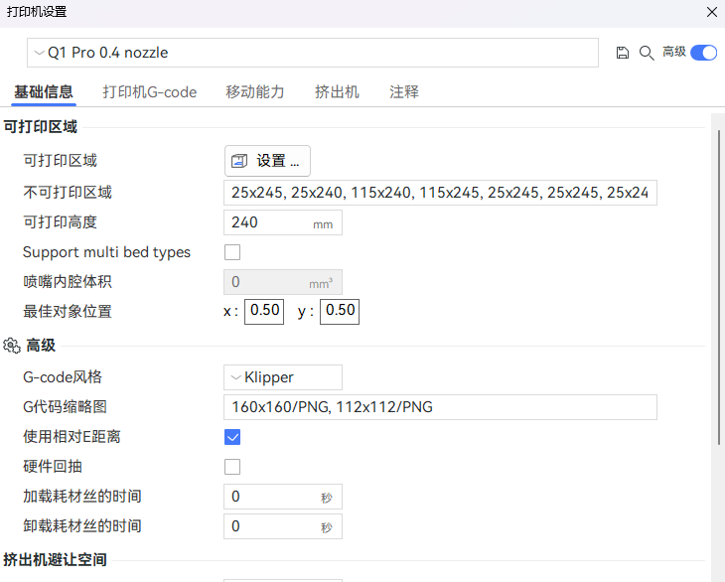Click the 可打印高度 input field
Viewport: 725px width, 582px height.
tap(282, 222)
